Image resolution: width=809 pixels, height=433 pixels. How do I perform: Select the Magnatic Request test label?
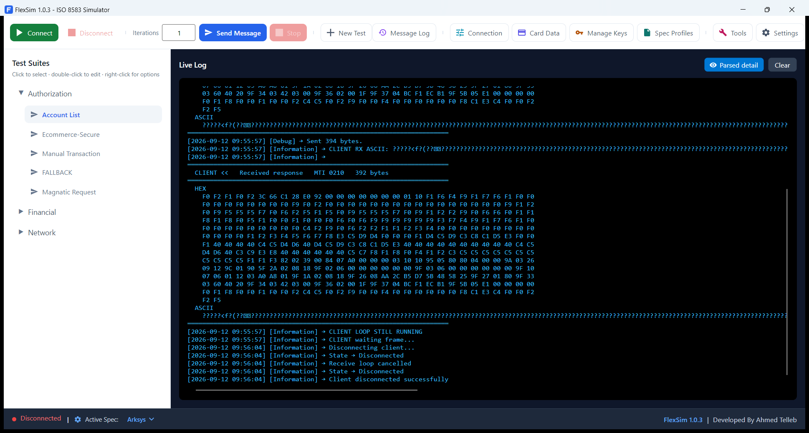pos(69,192)
